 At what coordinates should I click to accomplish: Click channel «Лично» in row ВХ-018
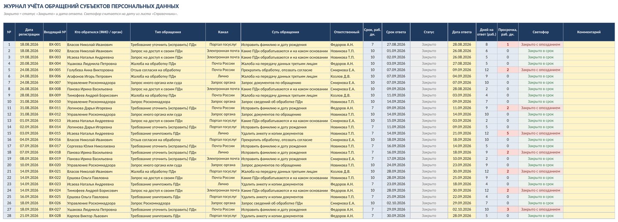pyautogui.click(x=223, y=153)
